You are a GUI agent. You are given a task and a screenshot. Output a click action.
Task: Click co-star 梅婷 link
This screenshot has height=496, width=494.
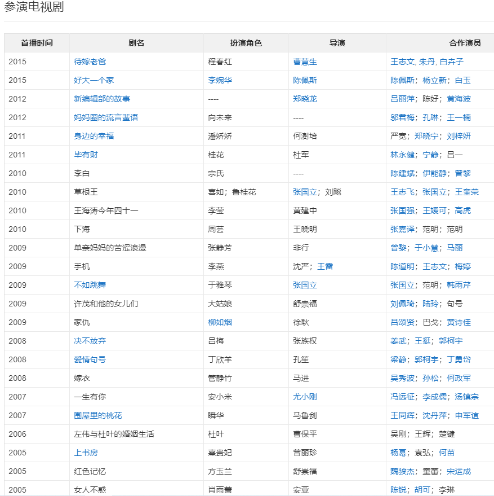pyautogui.click(x=462, y=267)
